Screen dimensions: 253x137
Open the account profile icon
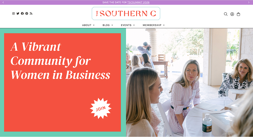(232, 14)
